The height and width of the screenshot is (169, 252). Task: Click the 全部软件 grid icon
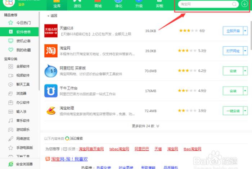point(10,66)
